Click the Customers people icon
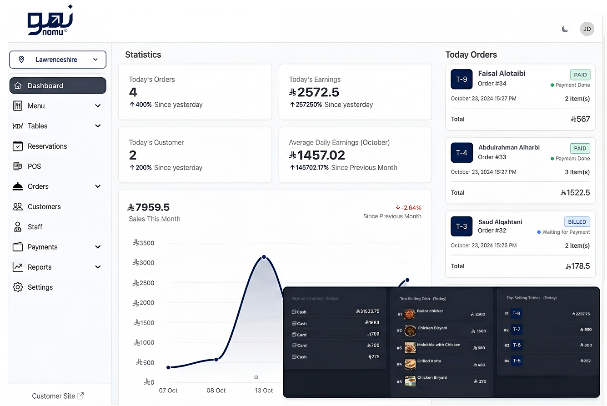 pos(18,206)
